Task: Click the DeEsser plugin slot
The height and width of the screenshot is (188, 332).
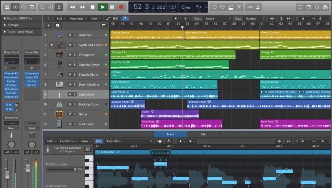Action: coord(11,93)
